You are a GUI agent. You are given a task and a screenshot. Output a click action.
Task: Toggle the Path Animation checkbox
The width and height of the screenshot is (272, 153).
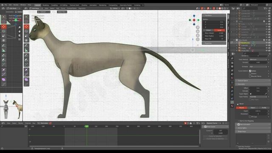(238, 125)
